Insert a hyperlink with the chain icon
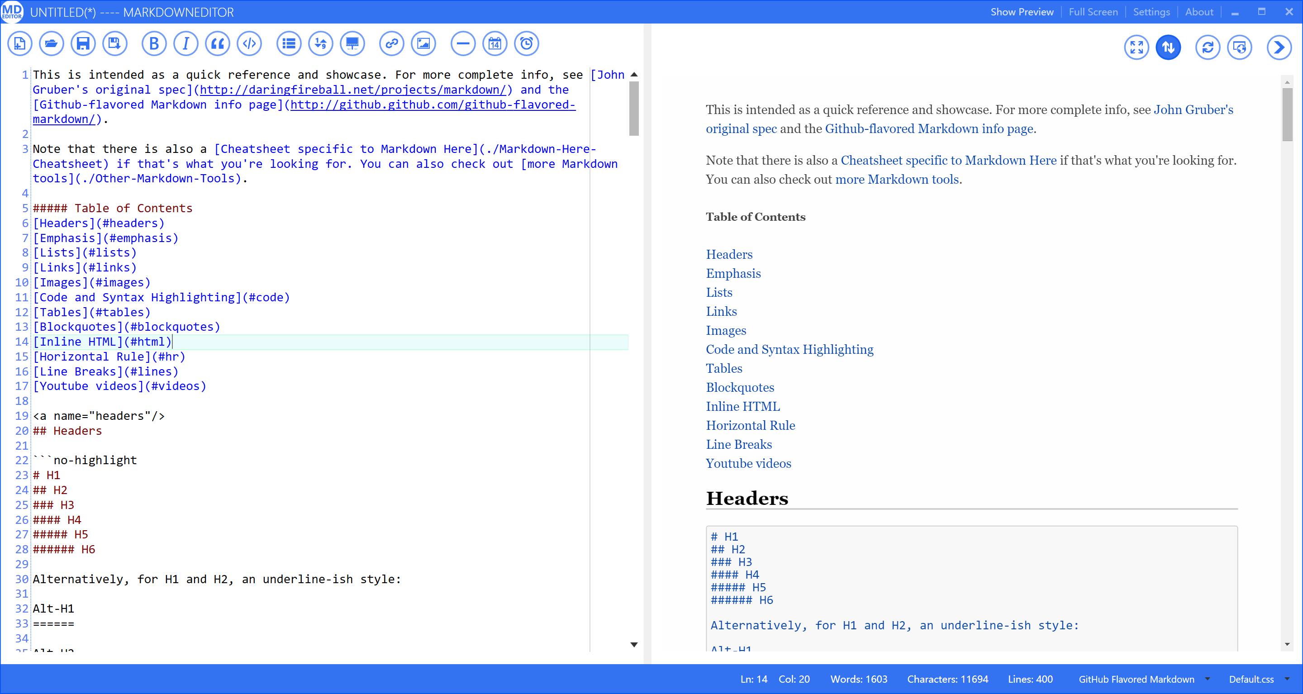 (391, 43)
